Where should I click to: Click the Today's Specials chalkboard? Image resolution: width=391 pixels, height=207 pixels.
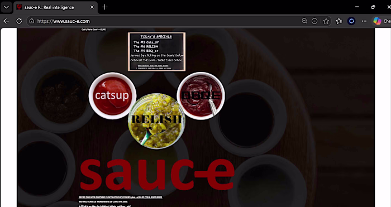(x=156, y=52)
